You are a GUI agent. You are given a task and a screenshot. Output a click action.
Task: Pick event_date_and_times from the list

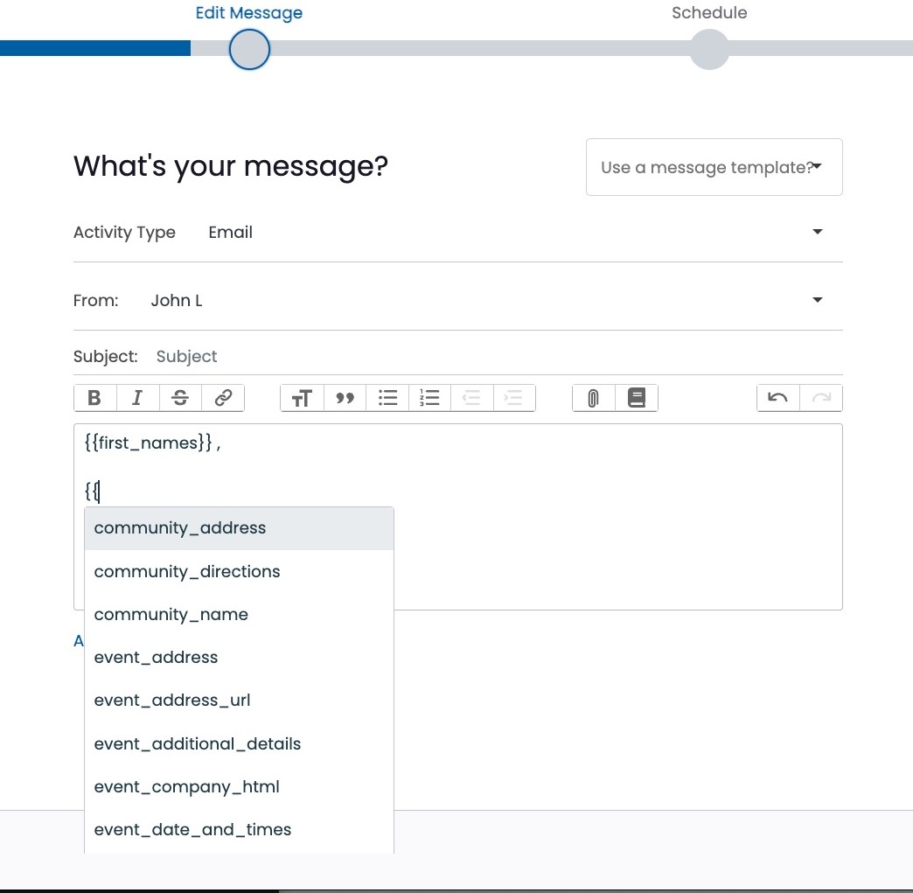coord(239,829)
